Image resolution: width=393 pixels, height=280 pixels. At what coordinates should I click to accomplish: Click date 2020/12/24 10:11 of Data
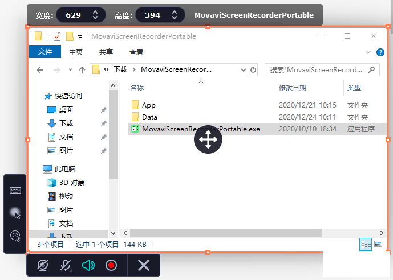(307, 117)
